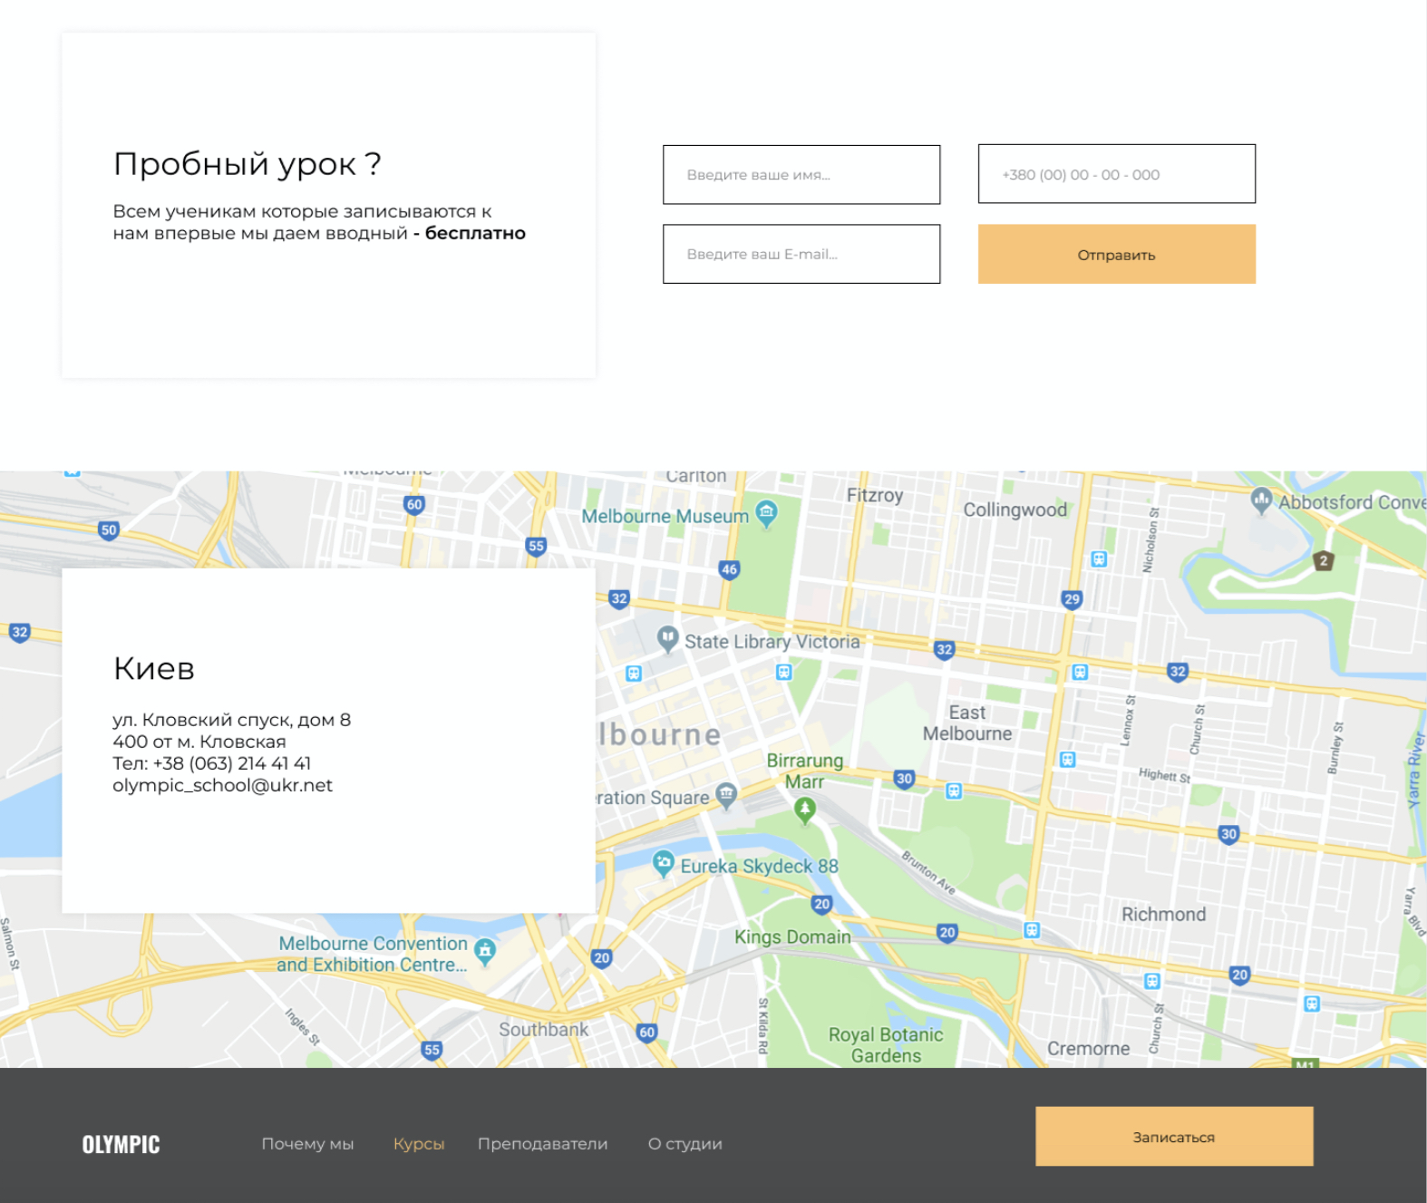Click the Melbourne Museum map marker icon

[766, 513]
